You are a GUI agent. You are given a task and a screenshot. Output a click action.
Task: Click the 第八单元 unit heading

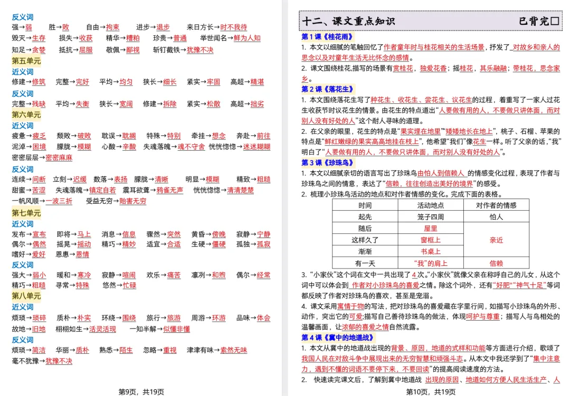(x=26, y=296)
